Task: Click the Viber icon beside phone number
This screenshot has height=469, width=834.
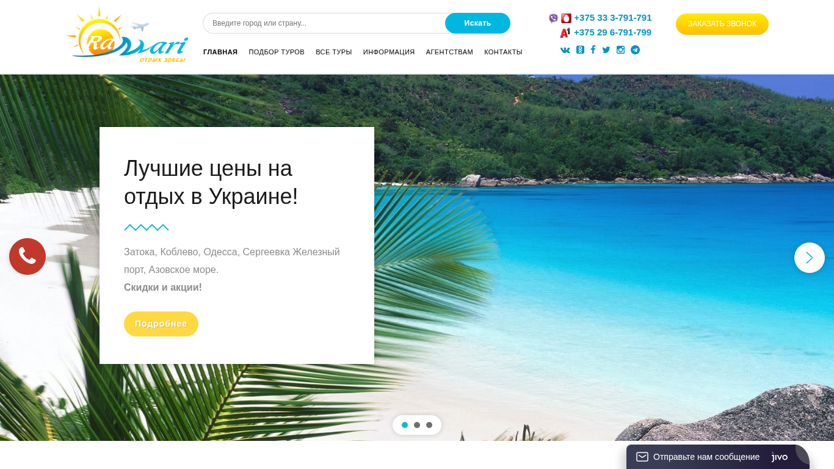Action: click(553, 18)
